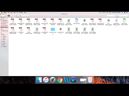Select Documents in the sidebar
Viewport: 129px width, 96px height.
[4, 25]
